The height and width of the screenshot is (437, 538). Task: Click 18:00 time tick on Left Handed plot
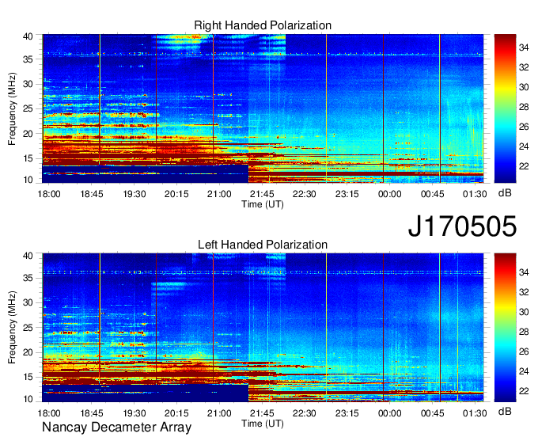tap(49, 413)
